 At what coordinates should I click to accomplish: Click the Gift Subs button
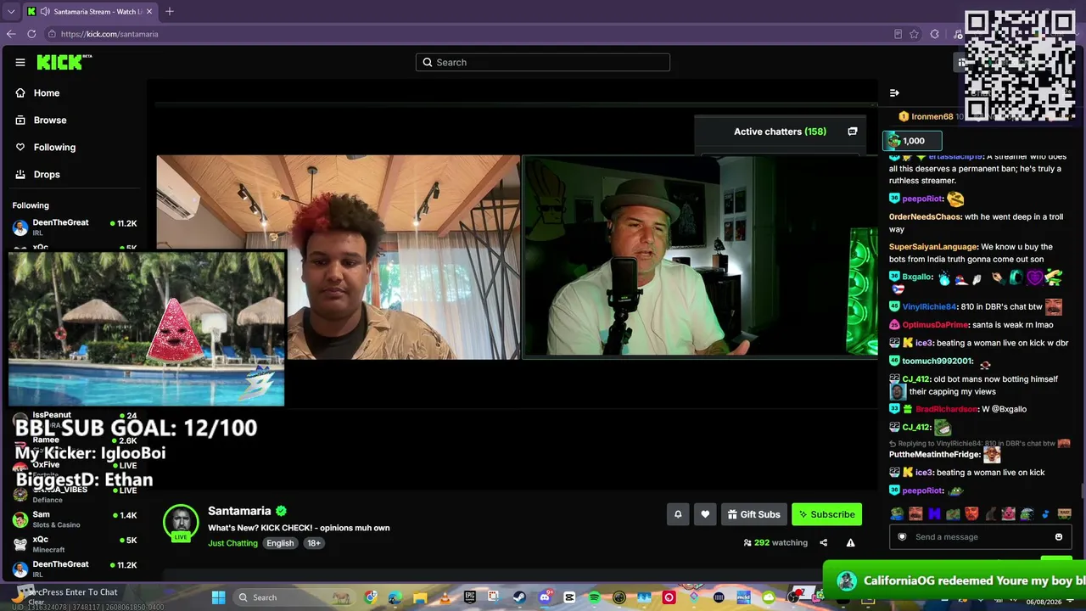(753, 514)
